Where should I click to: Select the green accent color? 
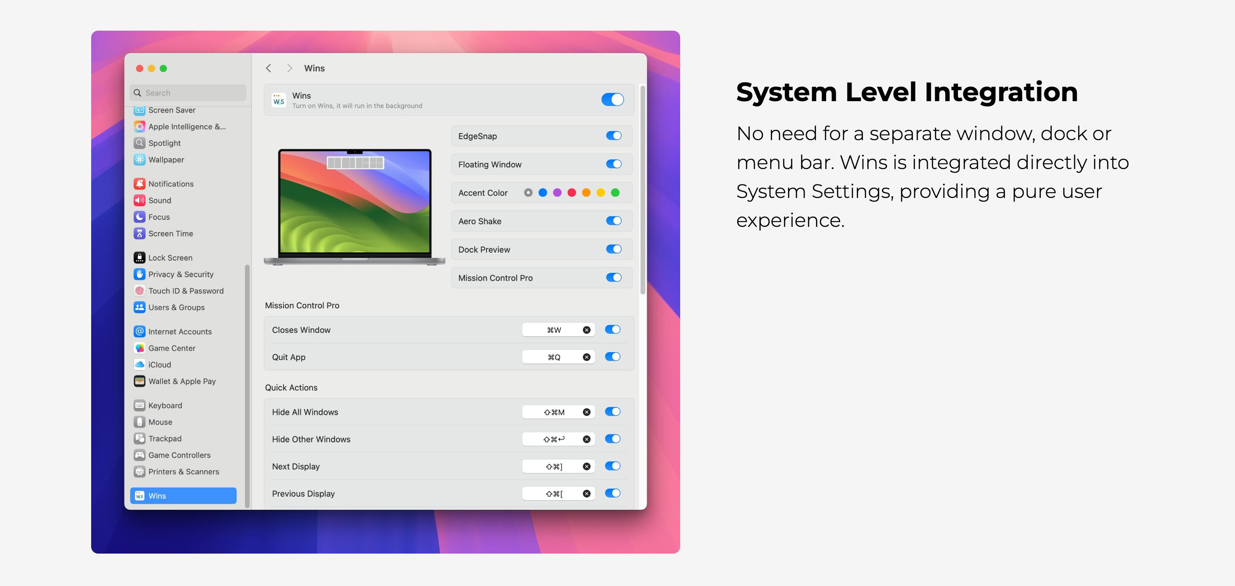click(615, 192)
